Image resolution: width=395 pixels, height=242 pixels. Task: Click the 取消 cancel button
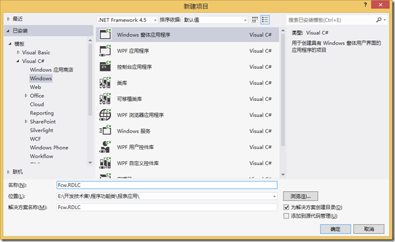pos(369,229)
